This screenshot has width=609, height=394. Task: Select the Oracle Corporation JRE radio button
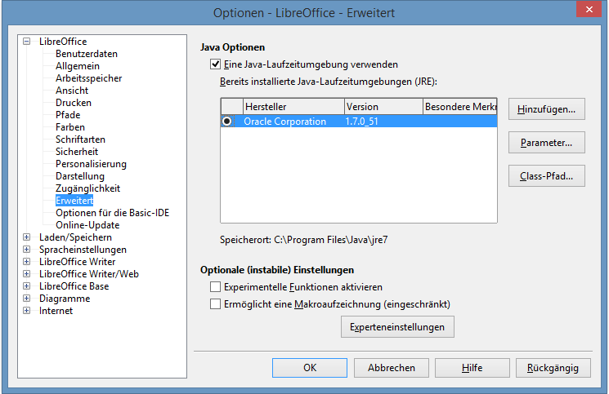(226, 122)
